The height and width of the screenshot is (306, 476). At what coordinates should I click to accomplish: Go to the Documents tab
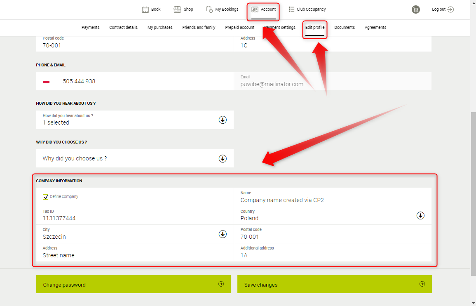coord(344,28)
